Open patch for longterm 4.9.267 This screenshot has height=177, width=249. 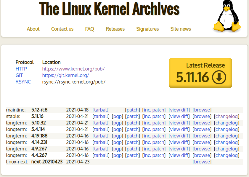(x=132, y=149)
